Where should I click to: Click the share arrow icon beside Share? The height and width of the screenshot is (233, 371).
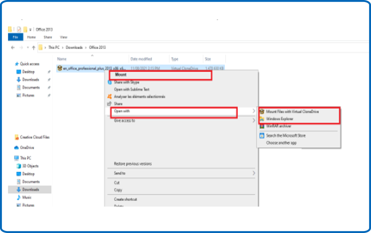click(109, 103)
